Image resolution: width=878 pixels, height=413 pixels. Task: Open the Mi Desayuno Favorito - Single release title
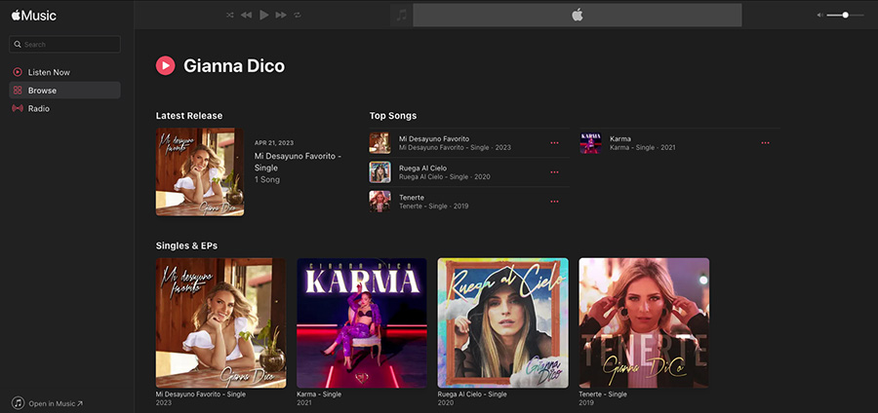click(x=298, y=162)
